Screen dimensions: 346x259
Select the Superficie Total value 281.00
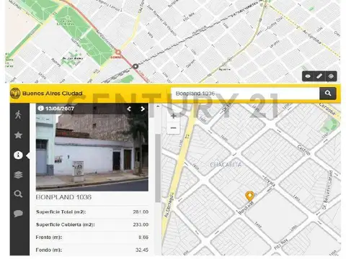(x=141, y=212)
